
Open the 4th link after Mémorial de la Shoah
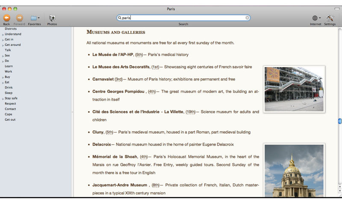click(144, 157)
